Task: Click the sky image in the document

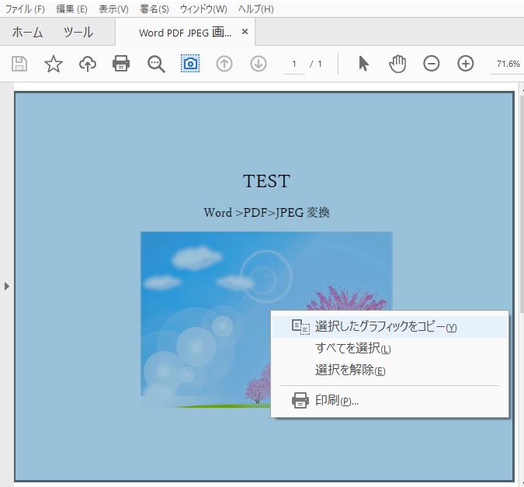Action: pos(266,319)
